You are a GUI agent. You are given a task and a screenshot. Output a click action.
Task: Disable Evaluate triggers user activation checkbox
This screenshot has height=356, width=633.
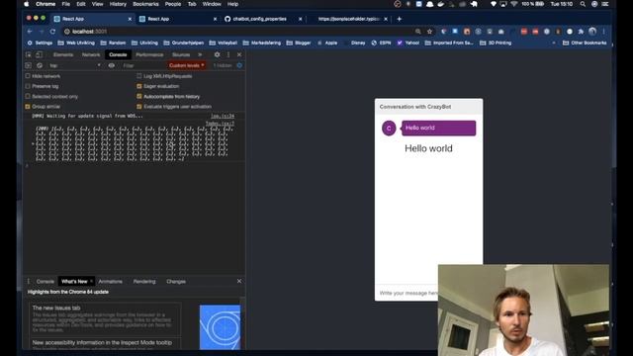pyautogui.click(x=139, y=107)
